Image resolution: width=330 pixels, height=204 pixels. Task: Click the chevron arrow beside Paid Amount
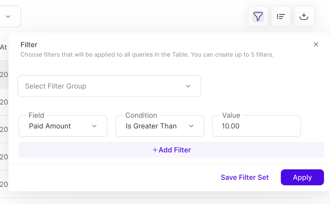pyautogui.click(x=94, y=126)
